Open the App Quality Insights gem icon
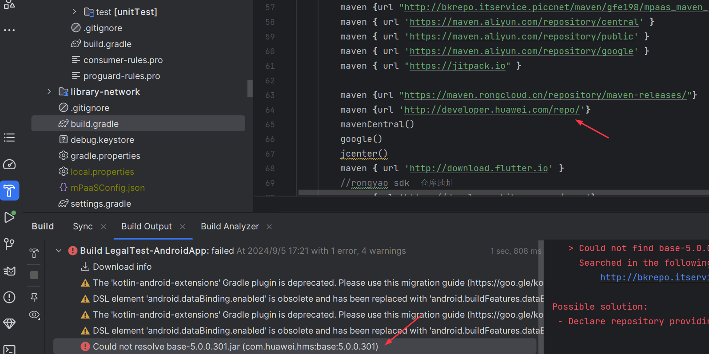This screenshot has width=709, height=354. (9, 324)
